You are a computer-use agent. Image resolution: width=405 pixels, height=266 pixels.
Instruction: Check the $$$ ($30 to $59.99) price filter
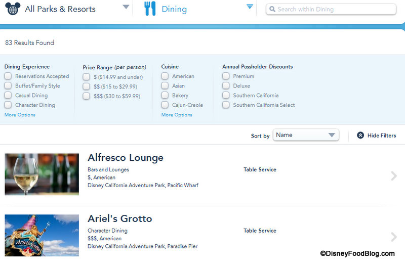(x=87, y=96)
